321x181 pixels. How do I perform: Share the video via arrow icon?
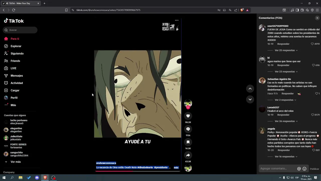(188, 155)
